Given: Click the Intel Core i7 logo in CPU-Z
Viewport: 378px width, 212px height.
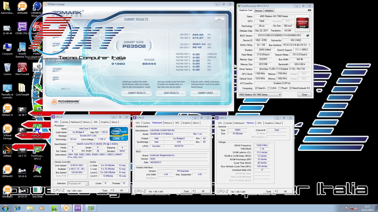Looking at the screenshot, I should pyautogui.click(x=119, y=134).
